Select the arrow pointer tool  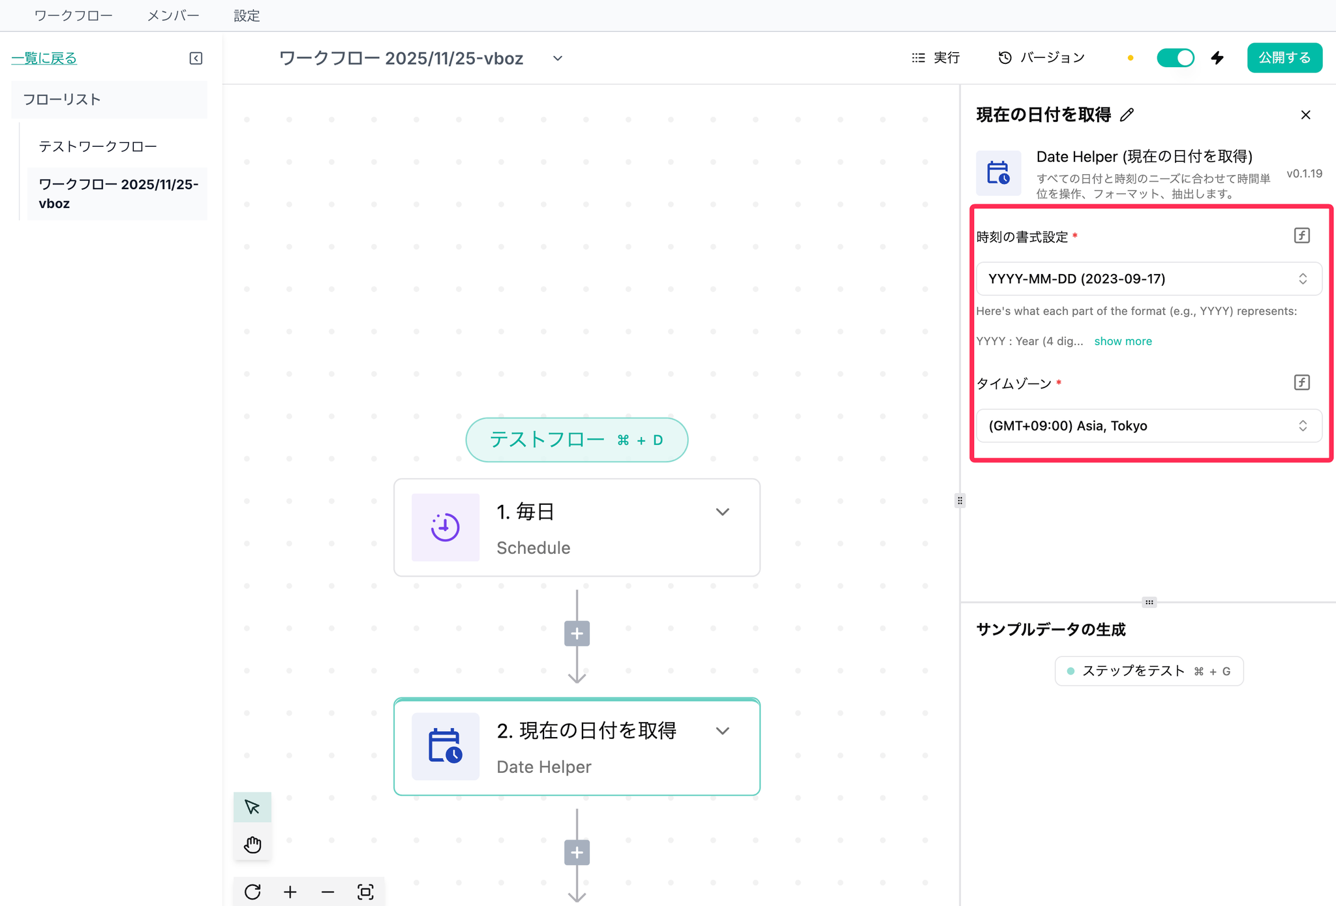pyautogui.click(x=252, y=807)
